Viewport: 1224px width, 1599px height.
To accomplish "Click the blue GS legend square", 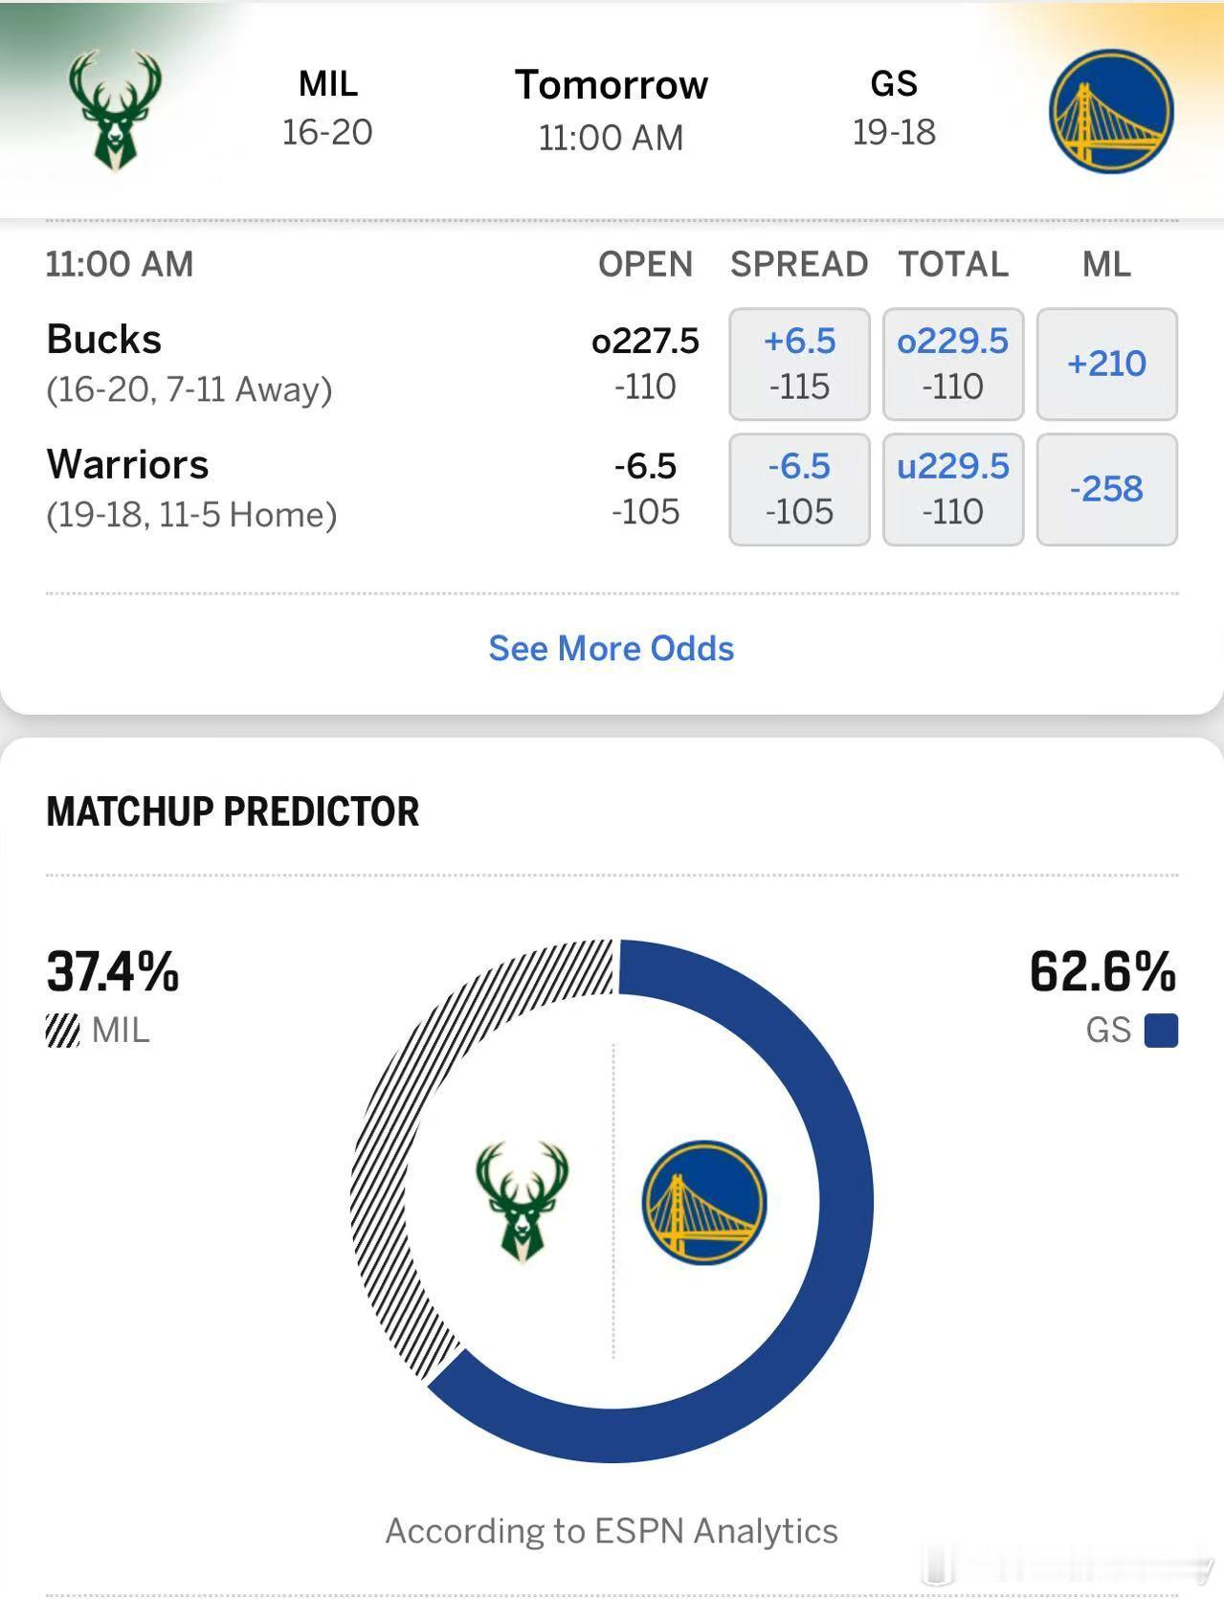I will pyautogui.click(x=1161, y=1031).
